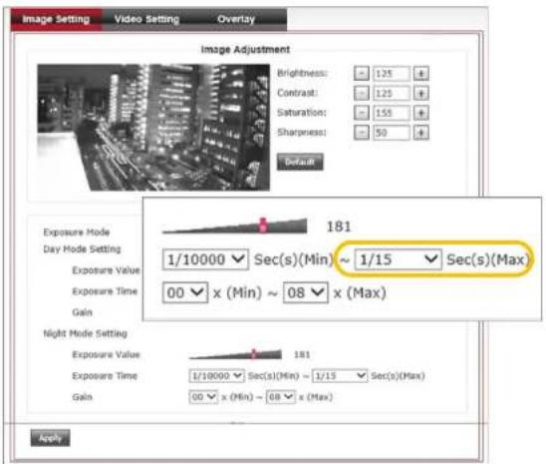Image resolution: width=546 pixels, height=464 pixels.
Task: Open the enlarged 00 minimum gain dropdown
Action: pos(185,292)
